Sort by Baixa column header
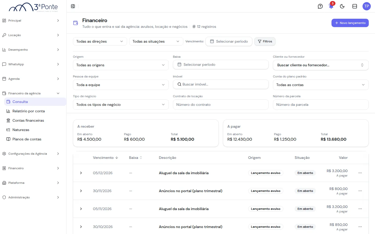 click(135, 158)
